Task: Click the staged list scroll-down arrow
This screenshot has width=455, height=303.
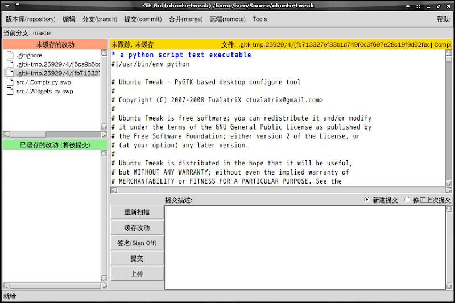Action: [x=105, y=279]
